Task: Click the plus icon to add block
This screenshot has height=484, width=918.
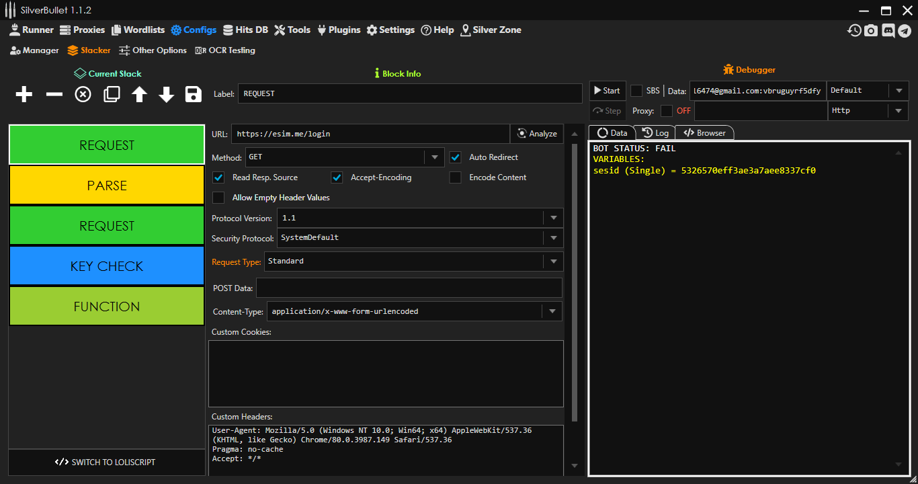Action: (24, 94)
